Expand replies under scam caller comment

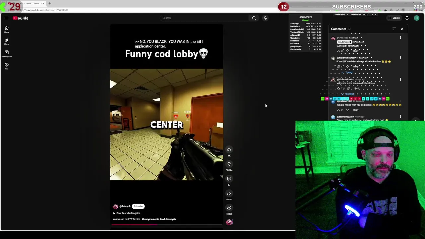(x=348, y=94)
